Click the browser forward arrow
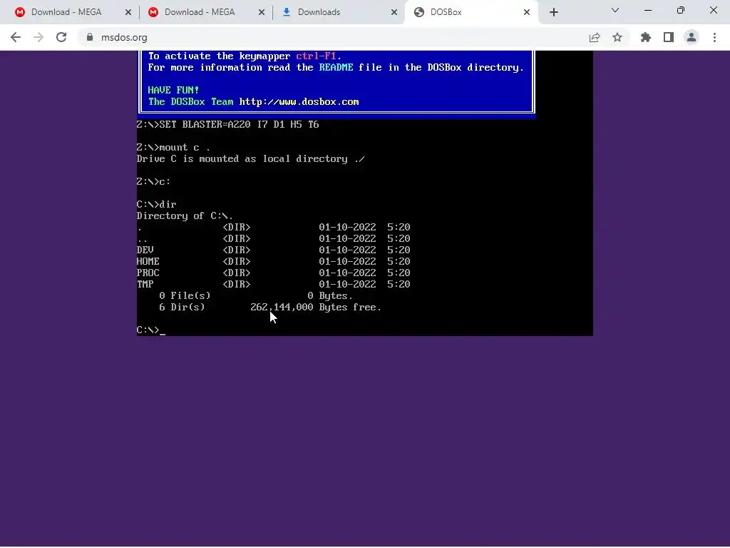730x548 pixels. tap(38, 37)
